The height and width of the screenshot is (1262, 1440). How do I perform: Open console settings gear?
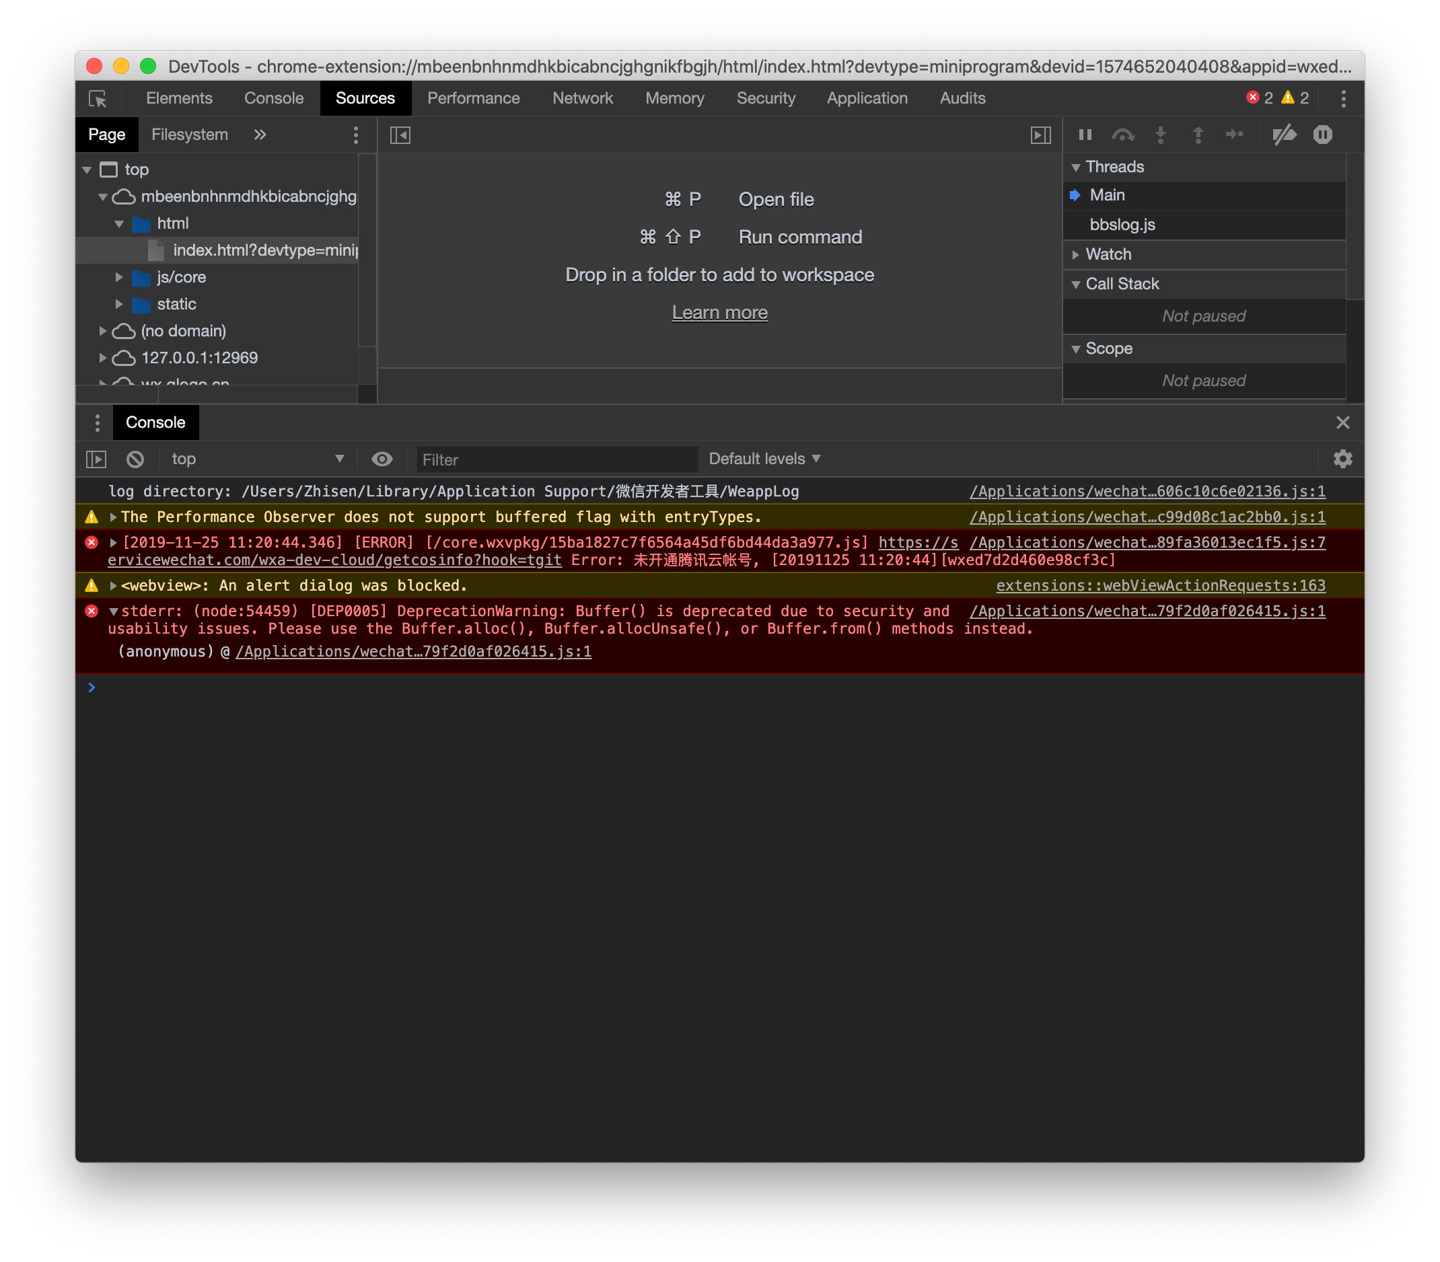pyautogui.click(x=1342, y=459)
